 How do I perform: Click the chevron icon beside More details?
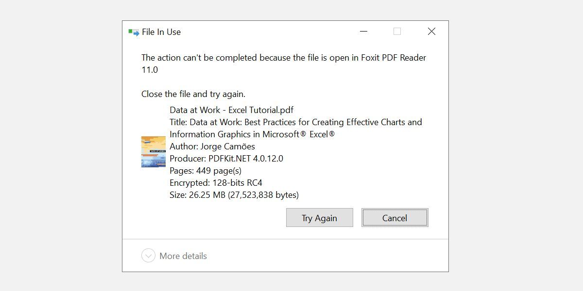click(148, 256)
